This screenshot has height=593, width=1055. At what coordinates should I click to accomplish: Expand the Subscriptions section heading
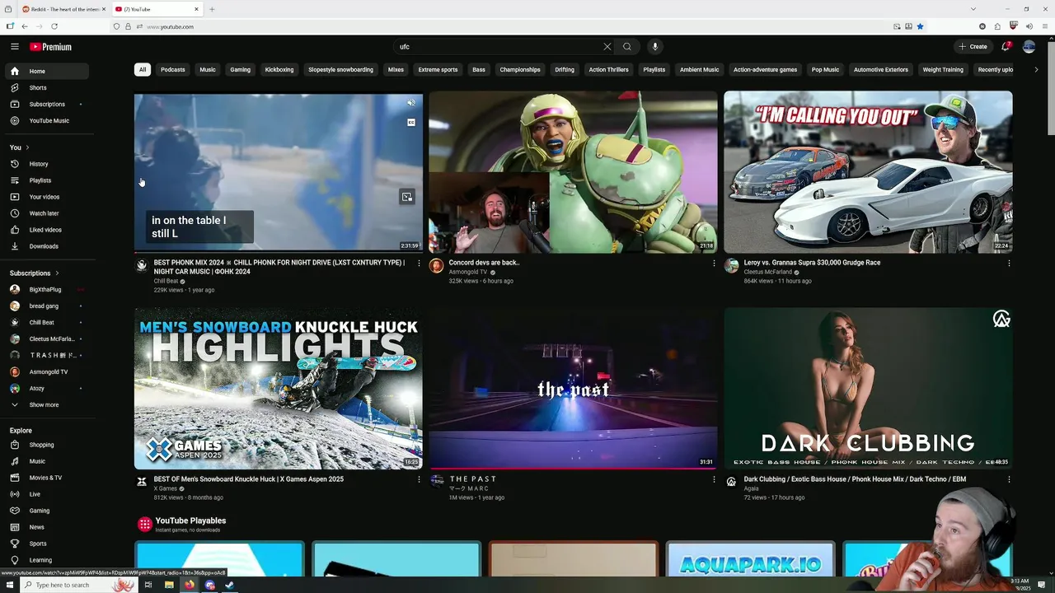tap(35, 273)
